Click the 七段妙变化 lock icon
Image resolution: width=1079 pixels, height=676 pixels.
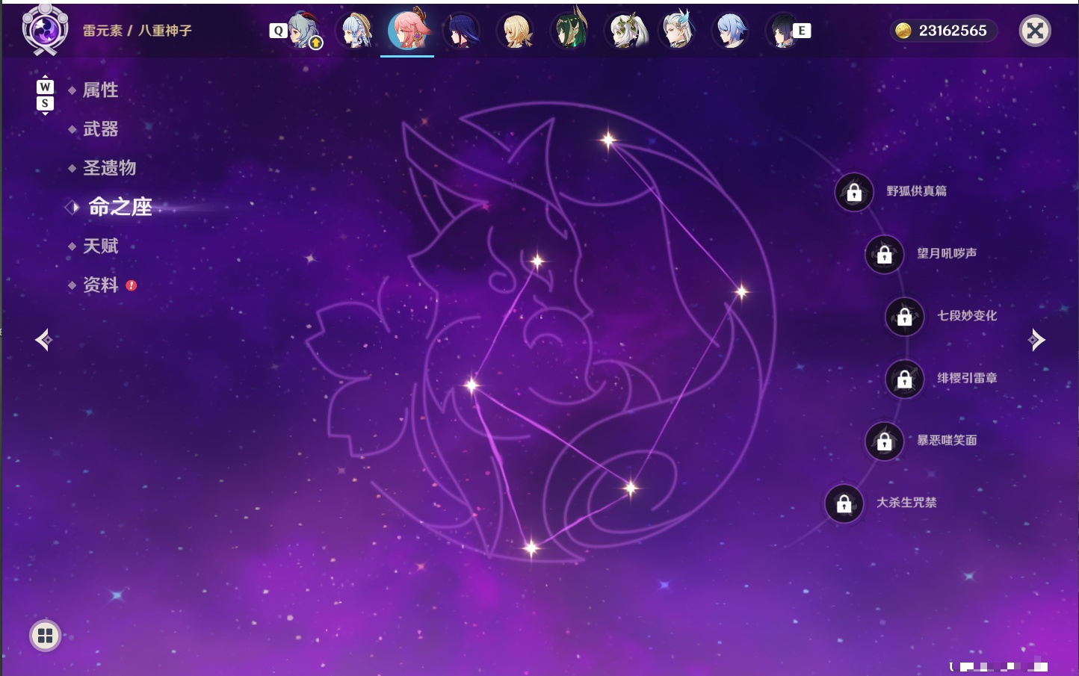tap(905, 317)
